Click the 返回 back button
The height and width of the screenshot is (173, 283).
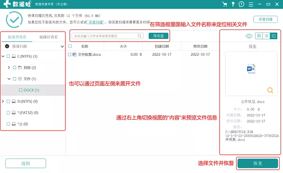click(x=25, y=163)
